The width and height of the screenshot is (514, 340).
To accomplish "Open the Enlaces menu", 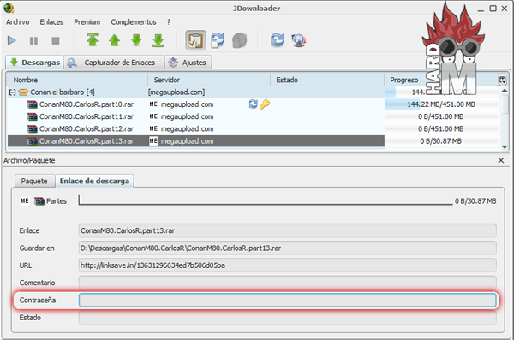I will click(51, 22).
